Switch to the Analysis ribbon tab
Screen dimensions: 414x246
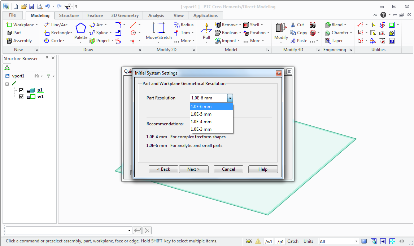coord(156,15)
